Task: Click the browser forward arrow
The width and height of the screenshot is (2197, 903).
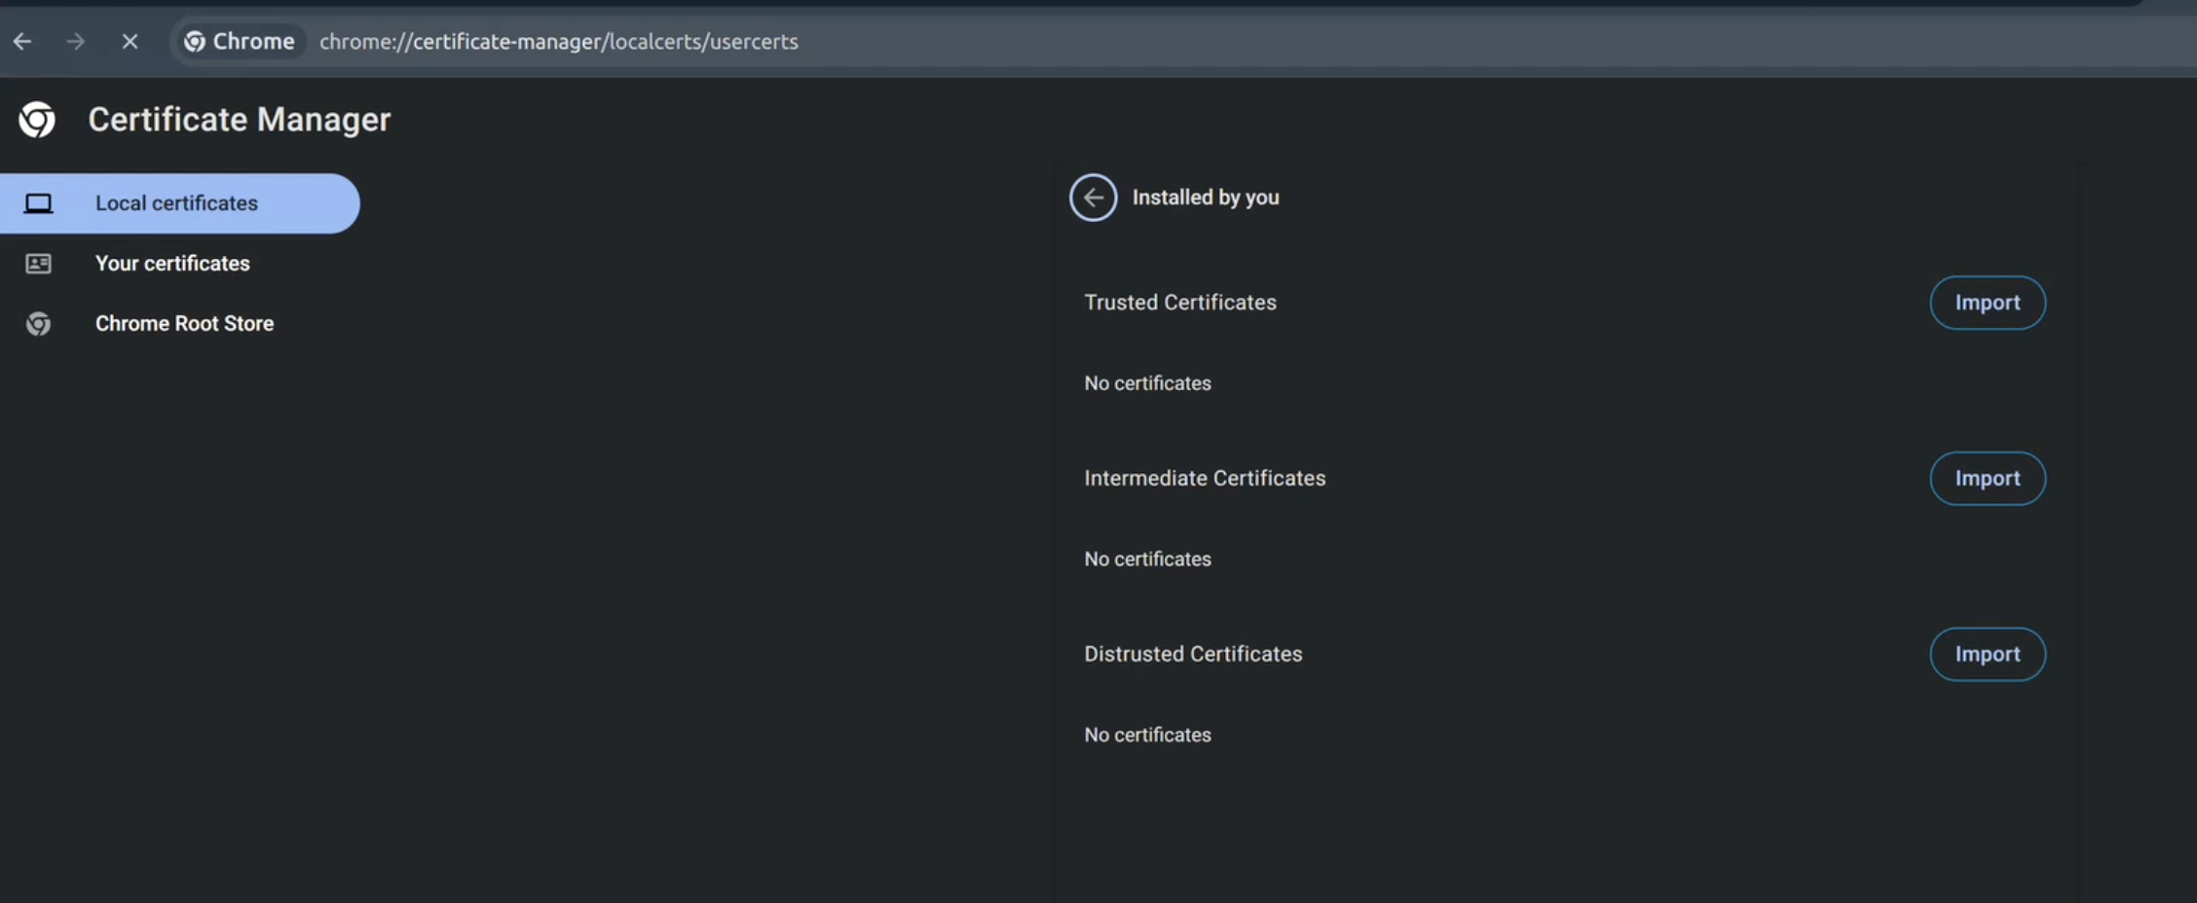Action: pos(75,41)
